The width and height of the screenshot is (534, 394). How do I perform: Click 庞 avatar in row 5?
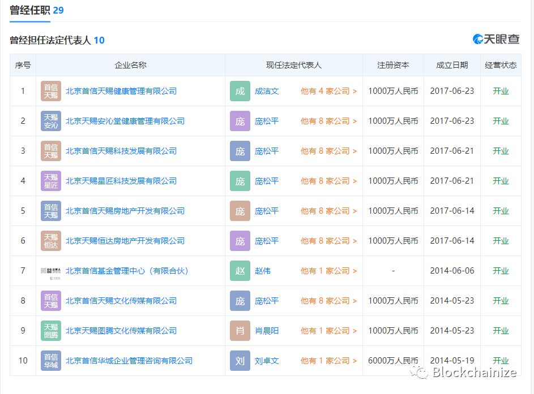(x=240, y=211)
